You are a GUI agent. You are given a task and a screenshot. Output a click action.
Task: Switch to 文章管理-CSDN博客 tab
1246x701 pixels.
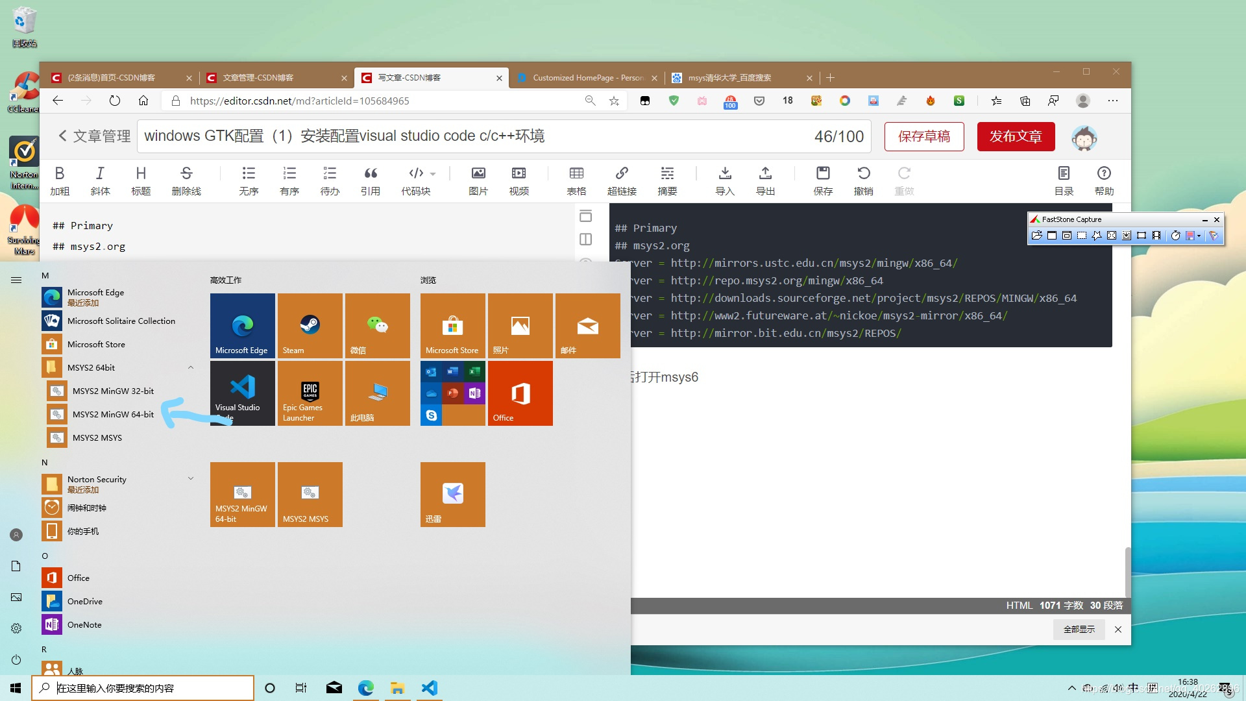pos(276,78)
